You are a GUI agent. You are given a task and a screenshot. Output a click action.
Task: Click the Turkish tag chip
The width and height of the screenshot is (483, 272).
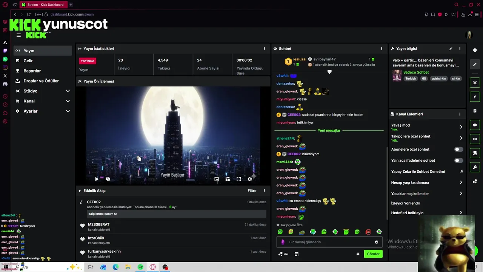point(411,79)
